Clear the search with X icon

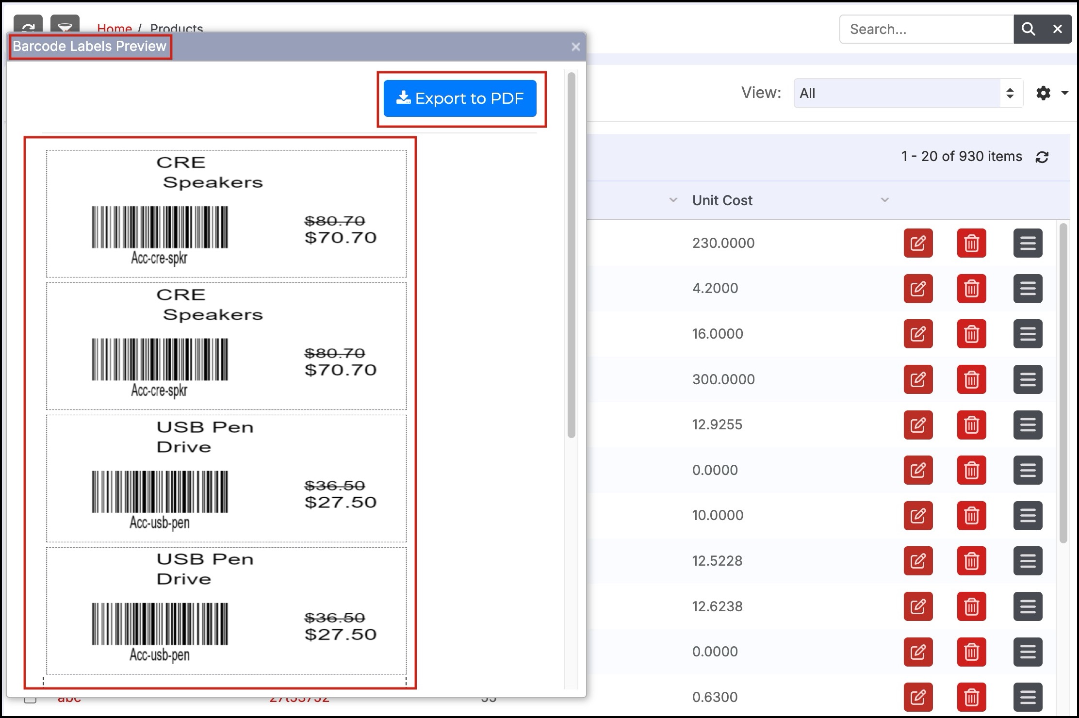coord(1058,29)
